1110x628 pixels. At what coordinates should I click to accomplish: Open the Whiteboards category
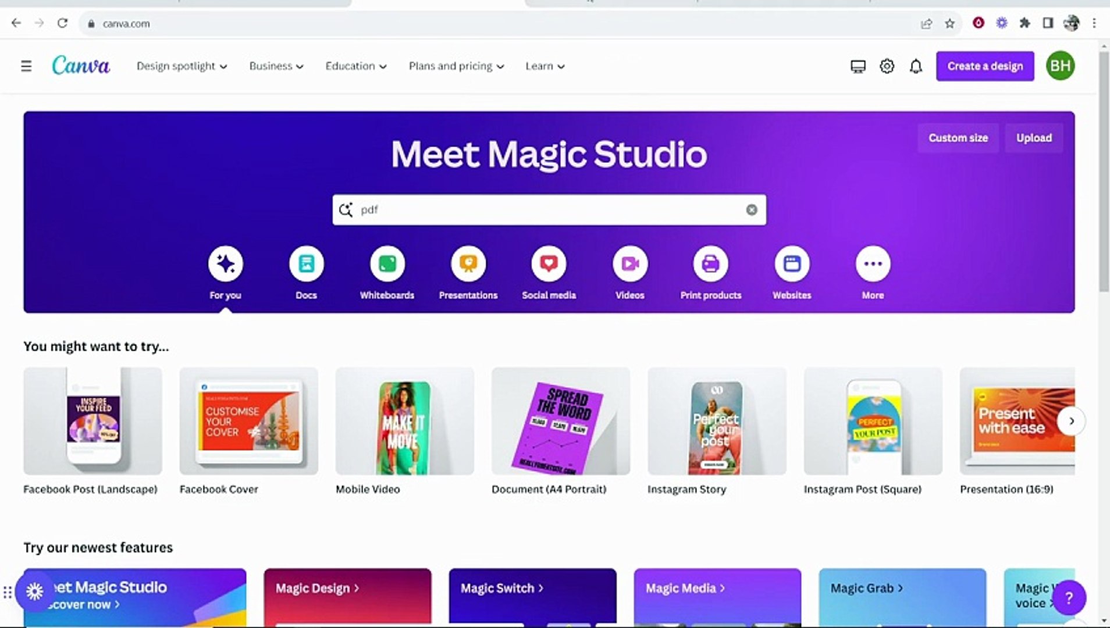coord(387,263)
